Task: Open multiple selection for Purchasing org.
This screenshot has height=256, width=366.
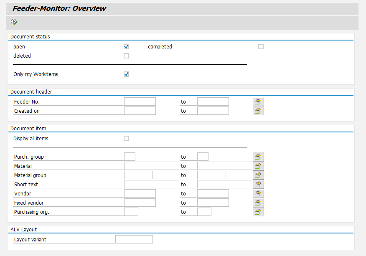Action: pos(258,211)
